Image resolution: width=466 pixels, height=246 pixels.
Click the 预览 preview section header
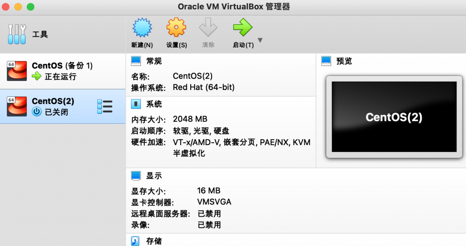click(344, 61)
